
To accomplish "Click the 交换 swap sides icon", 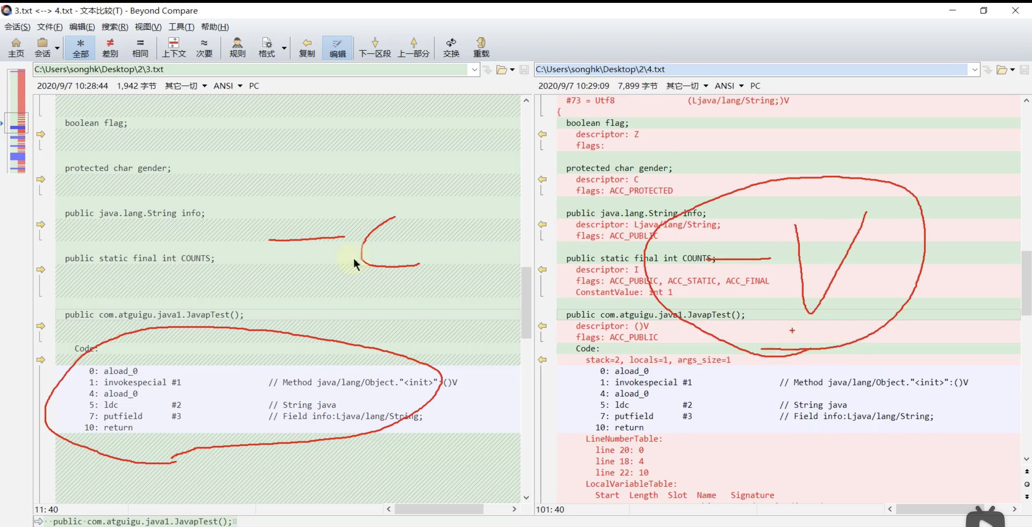I will coord(451,48).
